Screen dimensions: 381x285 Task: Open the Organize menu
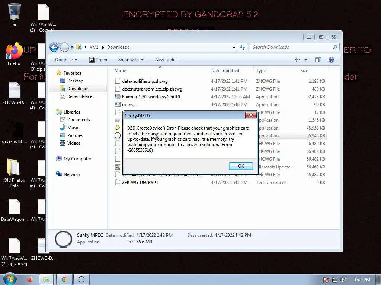[x=66, y=60]
